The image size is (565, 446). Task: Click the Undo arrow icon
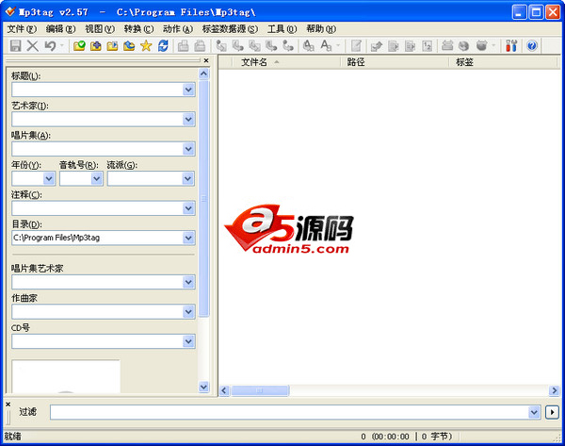(50, 46)
